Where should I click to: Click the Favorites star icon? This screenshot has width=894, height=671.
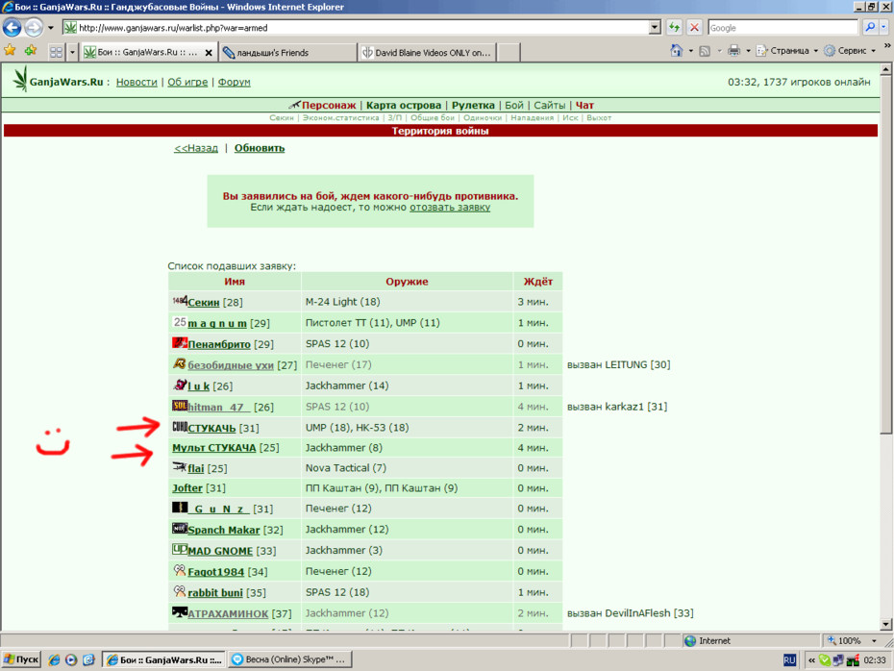(10, 51)
